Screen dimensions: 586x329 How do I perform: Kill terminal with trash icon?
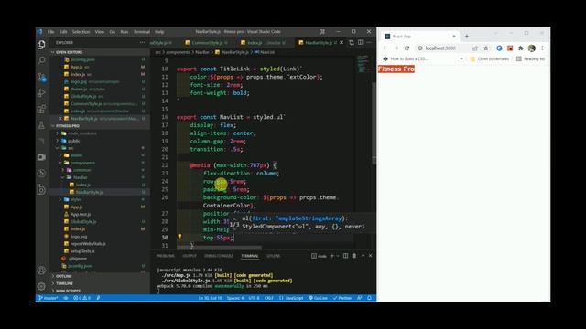(354, 256)
